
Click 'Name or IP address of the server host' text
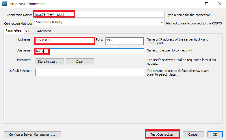pos(177,41)
